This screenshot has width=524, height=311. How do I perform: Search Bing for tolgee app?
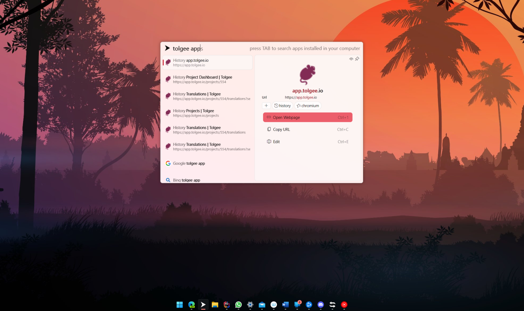click(208, 180)
